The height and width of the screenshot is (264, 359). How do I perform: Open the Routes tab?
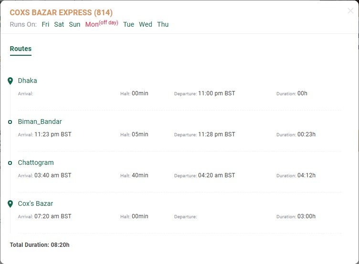(21, 49)
